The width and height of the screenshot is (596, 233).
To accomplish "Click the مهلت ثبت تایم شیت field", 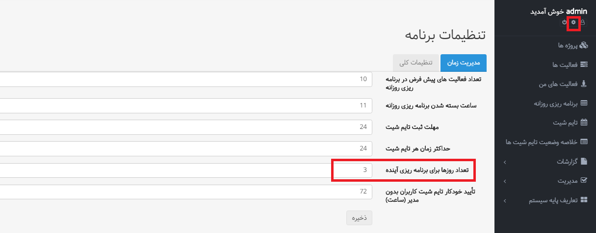I will [x=185, y=127].
